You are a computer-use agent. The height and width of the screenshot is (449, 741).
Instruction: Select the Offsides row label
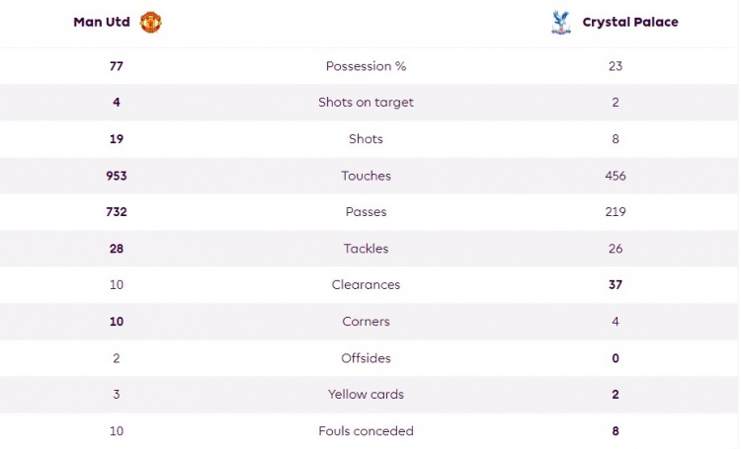click(367, 358)
